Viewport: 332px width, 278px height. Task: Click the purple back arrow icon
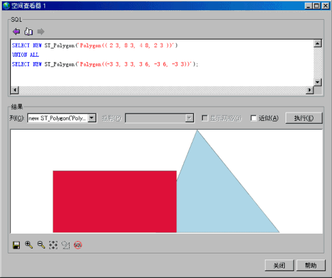coord(16,31)
